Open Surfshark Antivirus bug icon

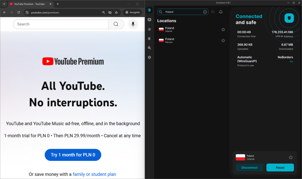coord(149,39)
